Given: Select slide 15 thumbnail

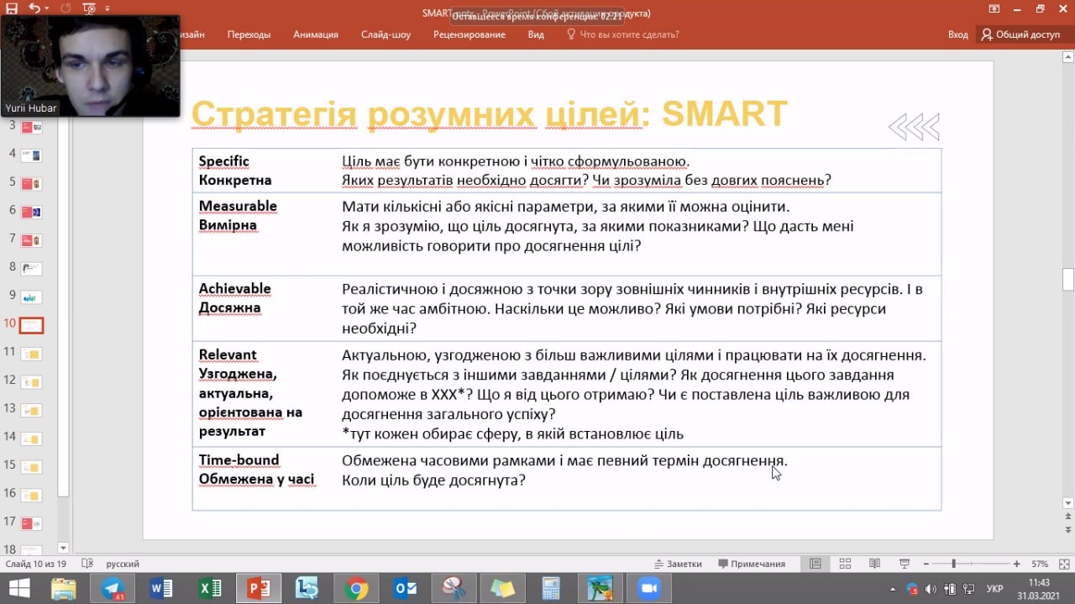Looking at the screenshot, I should pyautogui.click(x=32, y=466).
